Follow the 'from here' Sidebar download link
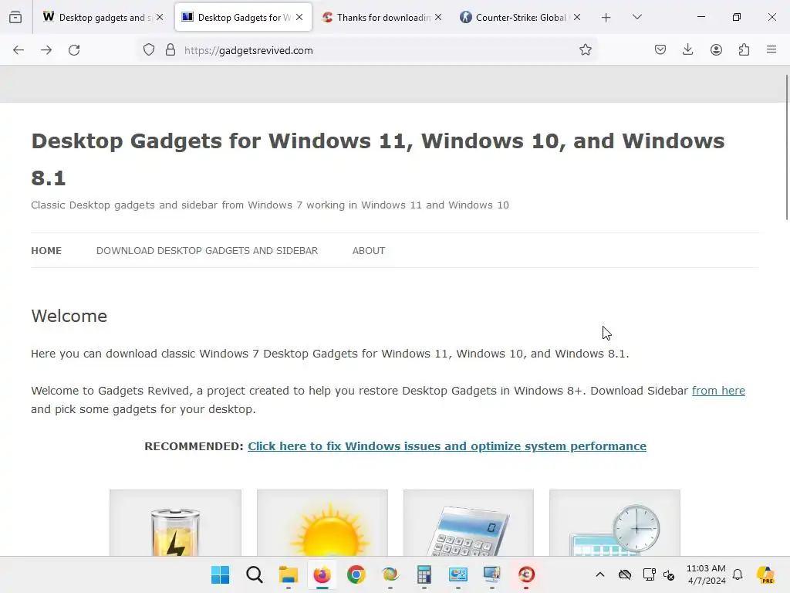 [x=718, y=391]
